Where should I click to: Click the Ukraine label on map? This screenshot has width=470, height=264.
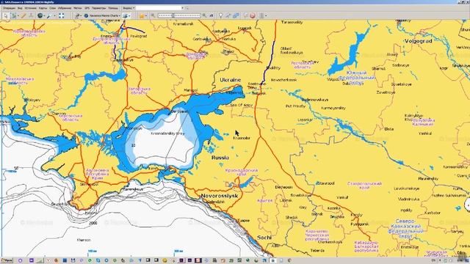[230, 80]
